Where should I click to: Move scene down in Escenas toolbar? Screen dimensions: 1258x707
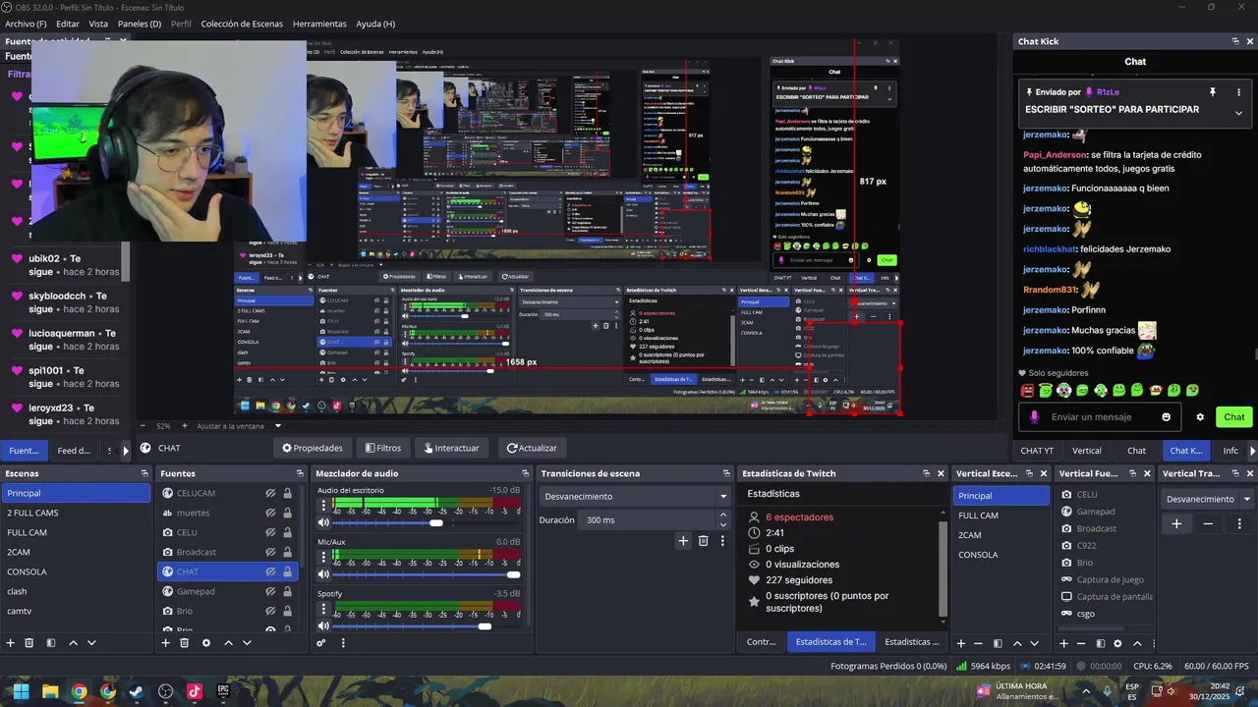91,643
